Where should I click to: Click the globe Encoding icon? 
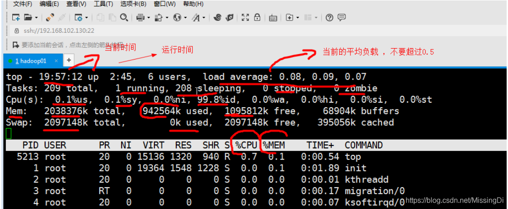click(177, 17)
